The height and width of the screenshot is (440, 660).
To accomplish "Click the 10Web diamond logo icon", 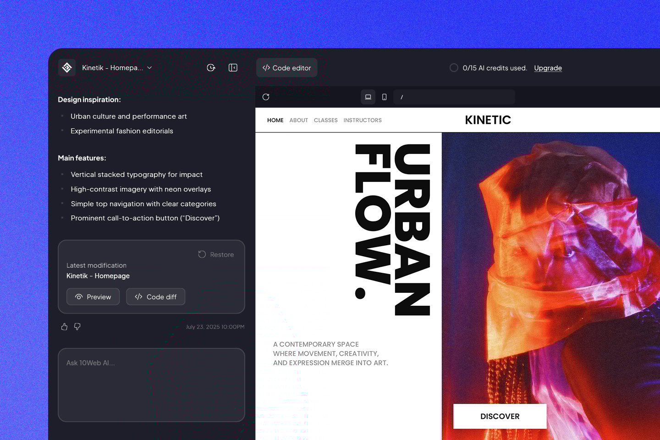I will 67,68.
